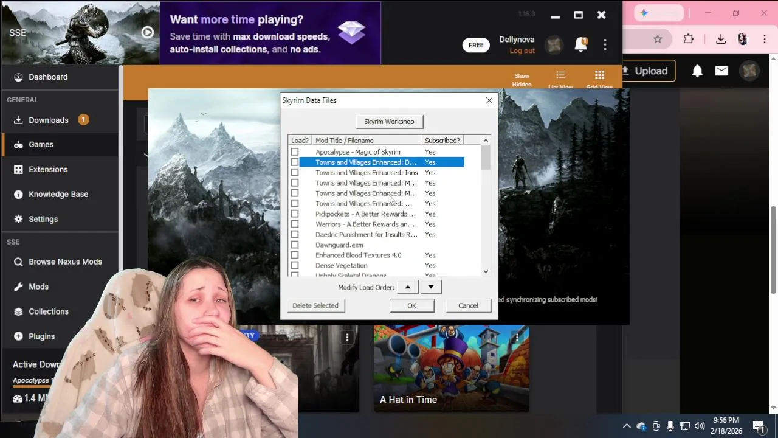Check Load box for Warriors - A Better Rewards

295,224
